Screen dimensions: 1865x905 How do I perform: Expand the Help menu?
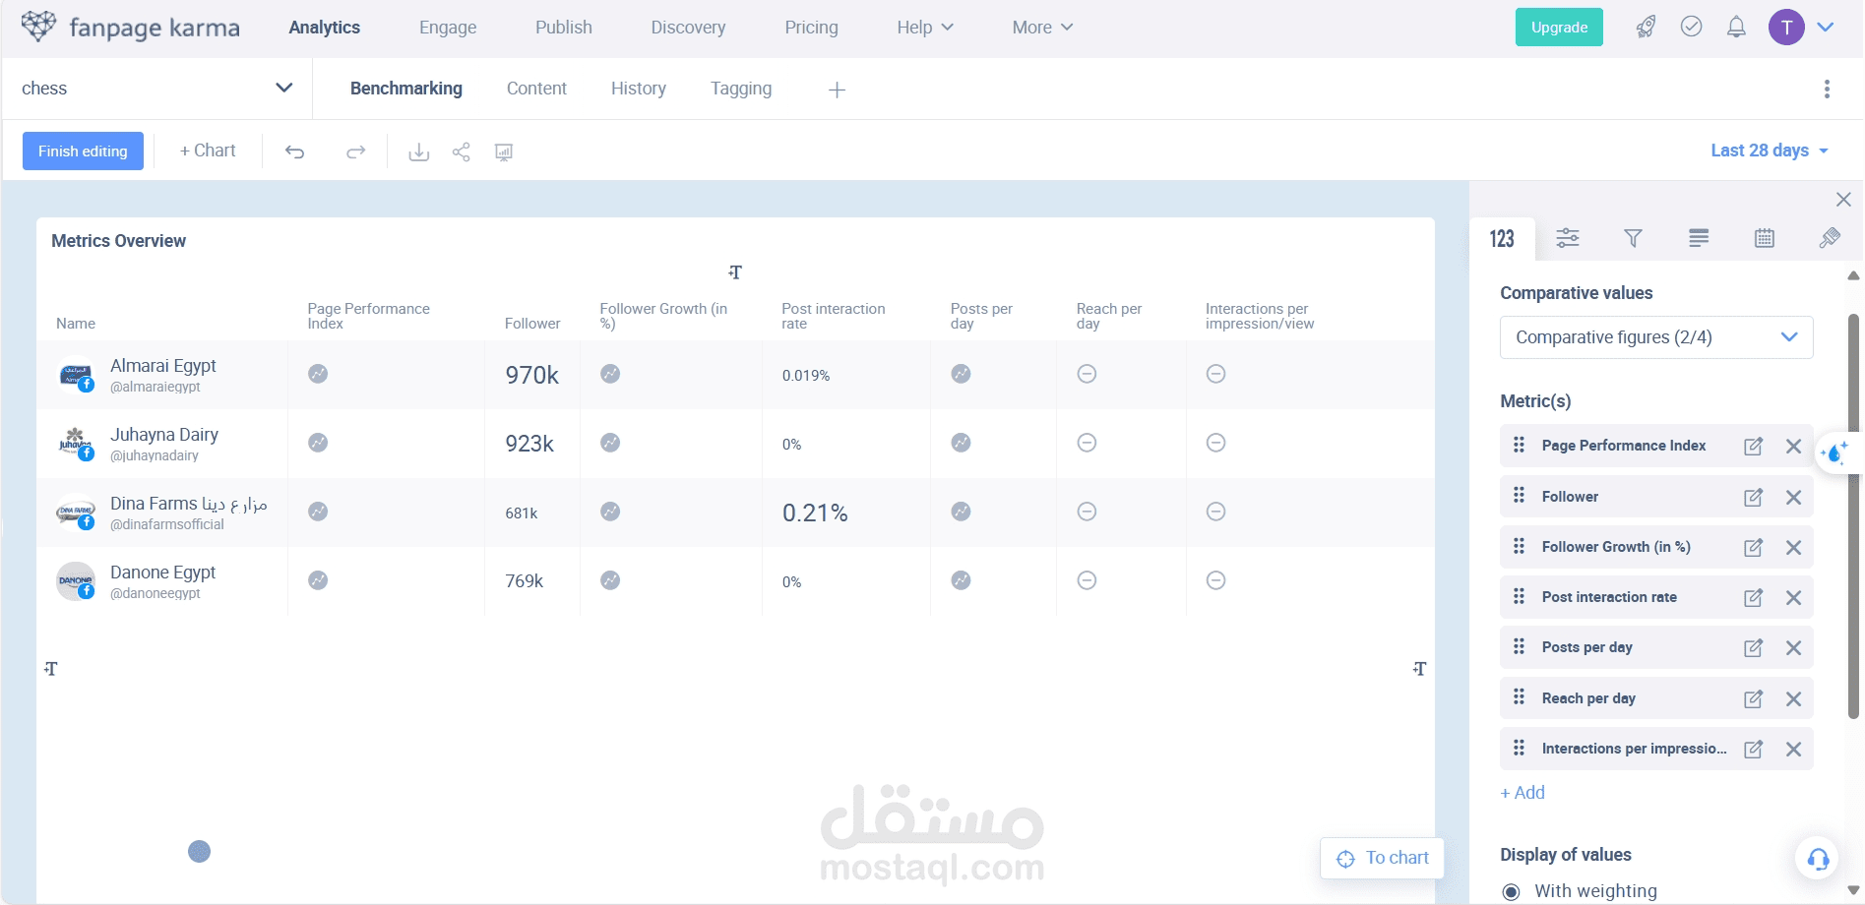(x=925, y=28)
